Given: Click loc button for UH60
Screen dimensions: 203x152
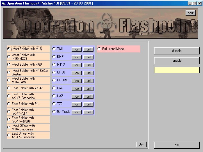Looking at the screenshot, I should pyautogui.click(x=77, y=73).
